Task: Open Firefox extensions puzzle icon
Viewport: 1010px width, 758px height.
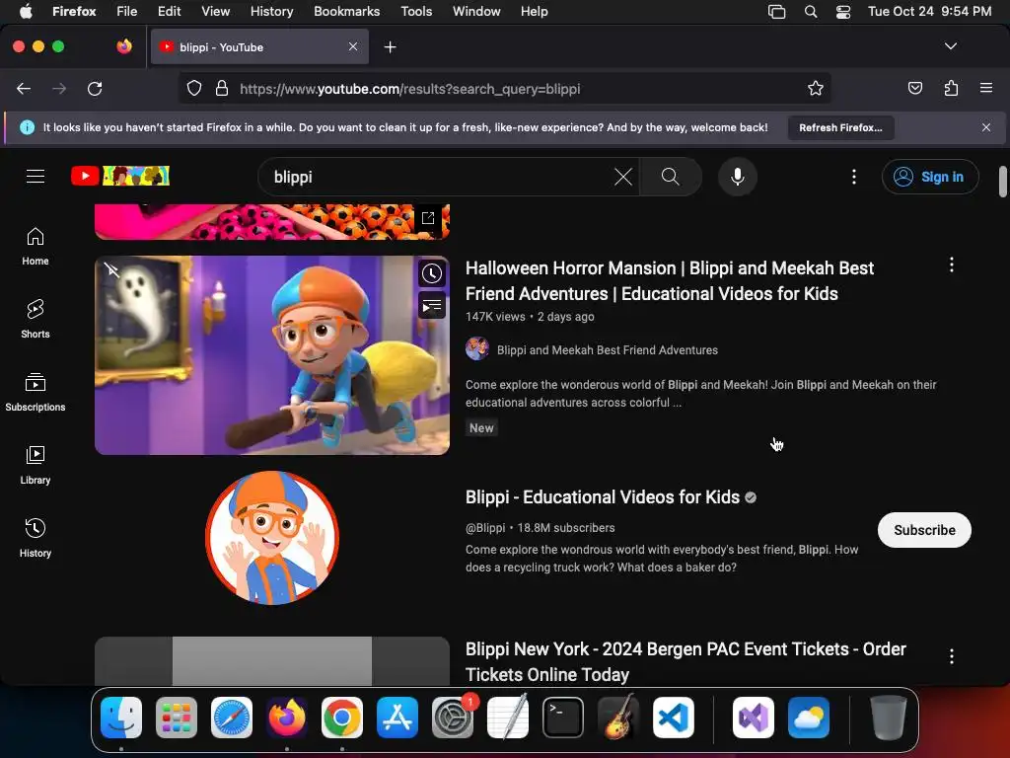Action: click(951, 88)
